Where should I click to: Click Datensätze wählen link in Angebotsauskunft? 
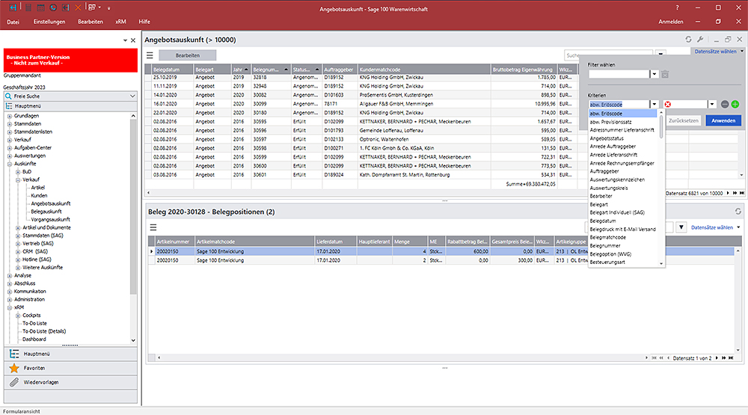(x=715, y=52)
